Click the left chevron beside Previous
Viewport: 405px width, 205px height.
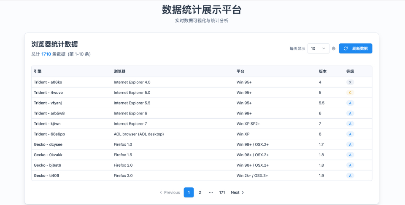tap(161, 192)
